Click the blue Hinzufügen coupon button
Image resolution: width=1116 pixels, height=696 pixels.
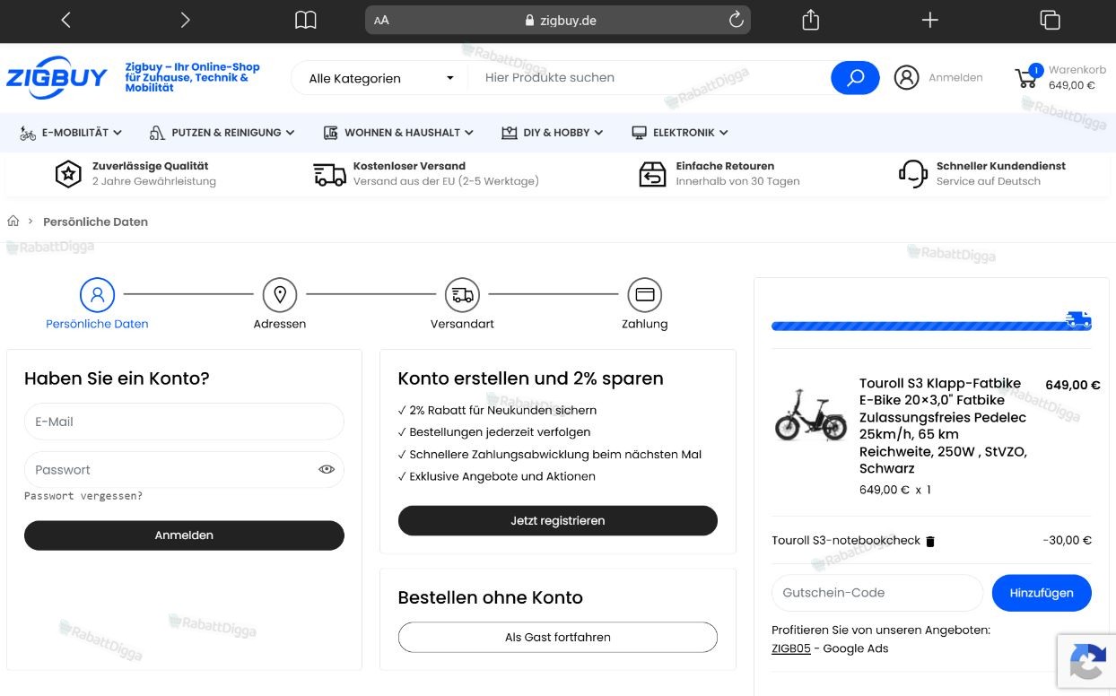coord(1042,593)
